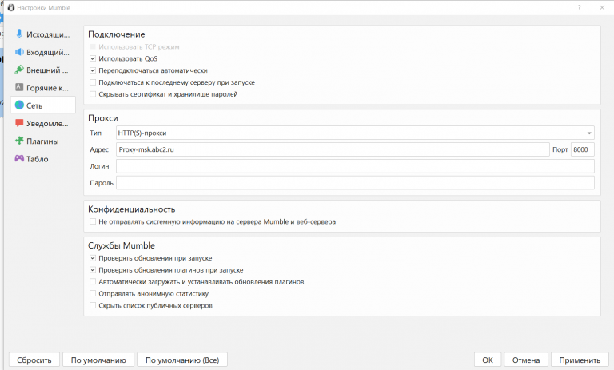The width and height of the screenshot is (614, 370).
Task: Click the По умолчанию button
Action: (x=98, y=360)
